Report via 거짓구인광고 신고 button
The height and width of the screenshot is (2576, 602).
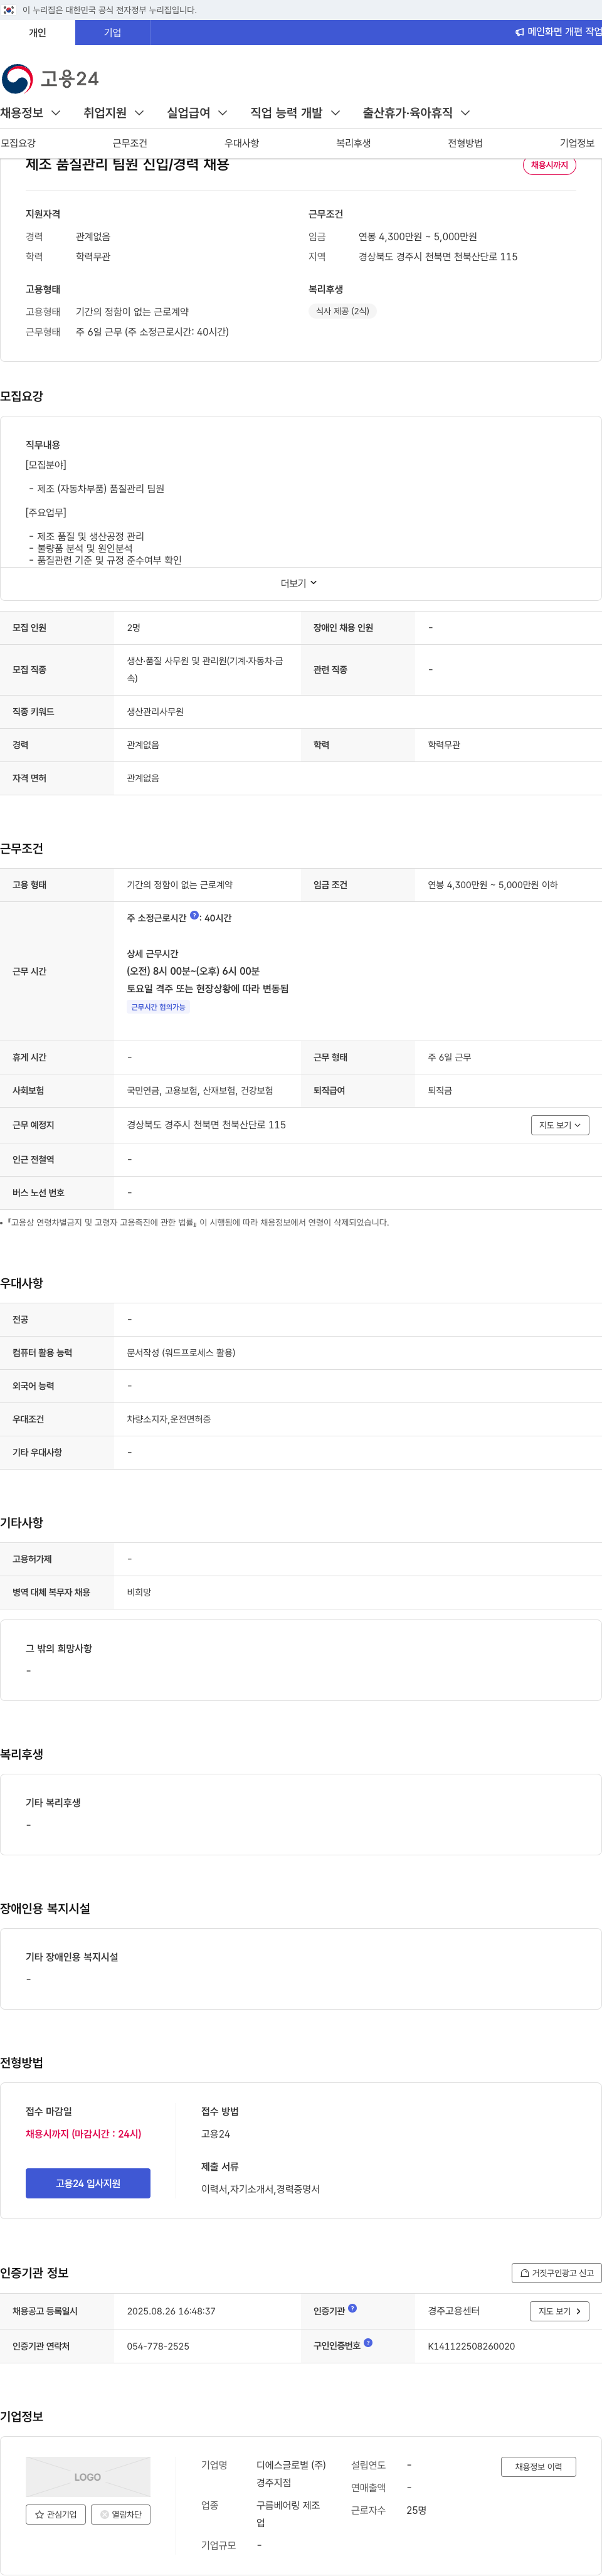tap(557, 2273)
